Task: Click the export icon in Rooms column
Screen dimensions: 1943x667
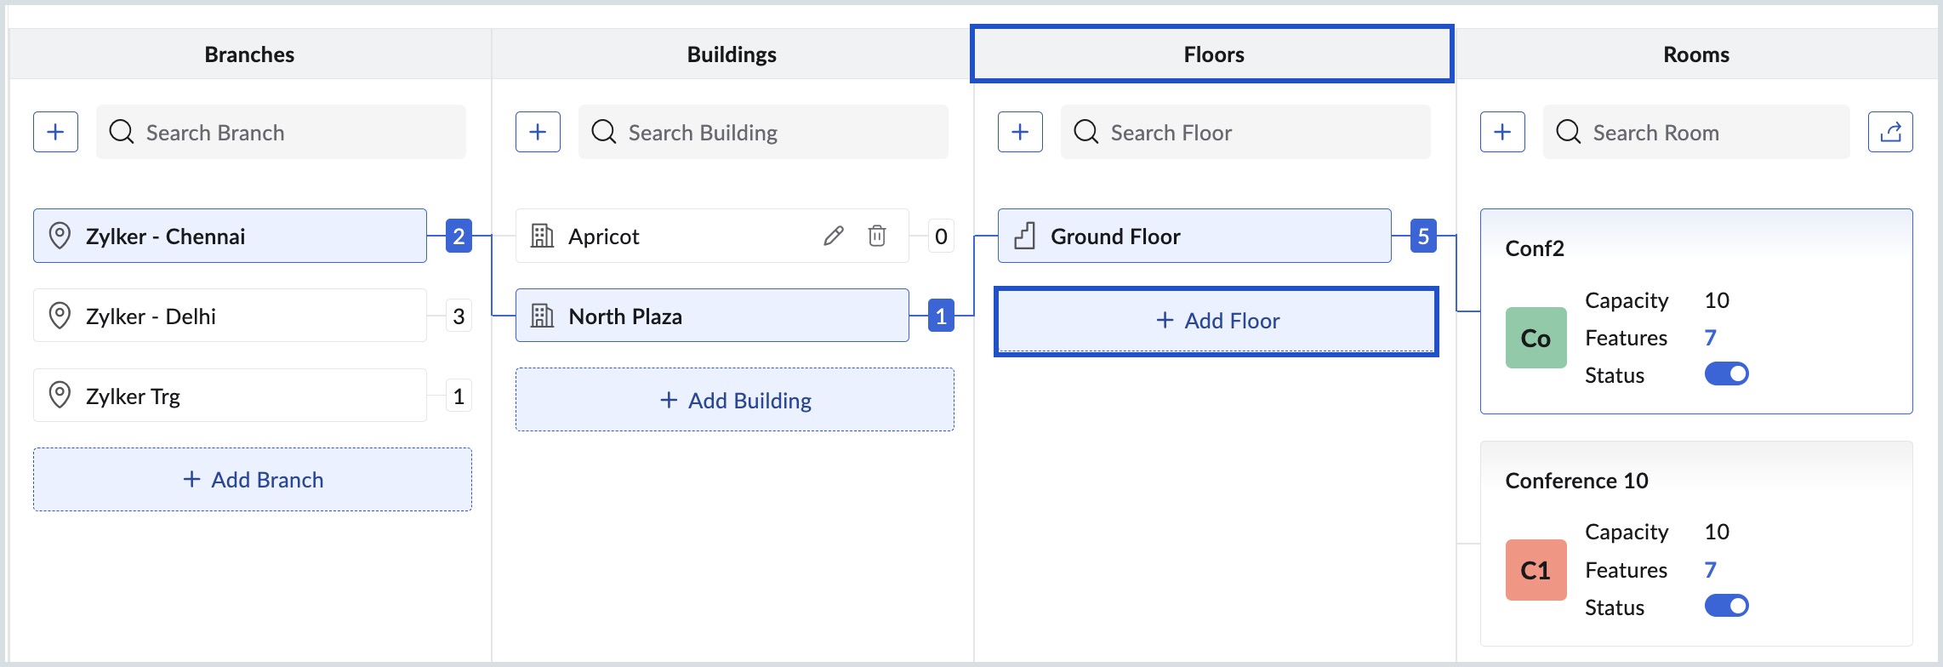Action: click(x=1890, y=132)
